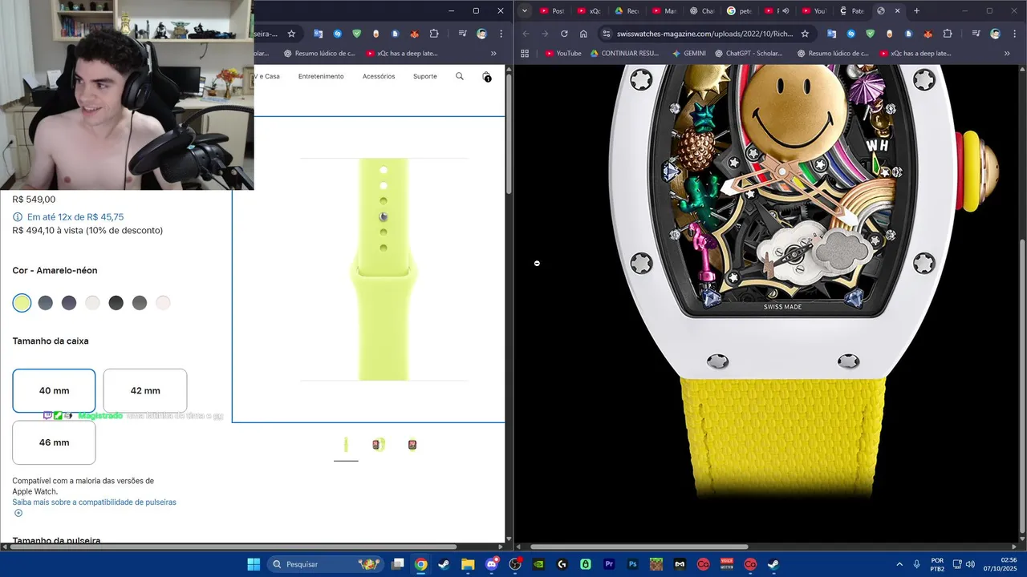Open Google Chrome from taskbar

[420, 564]
